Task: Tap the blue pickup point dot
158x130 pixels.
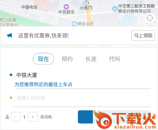Action: [11, 75]
